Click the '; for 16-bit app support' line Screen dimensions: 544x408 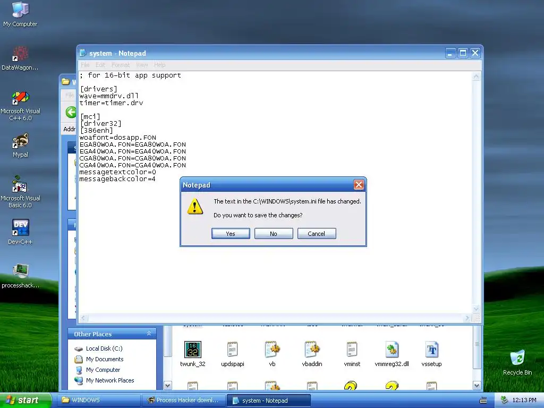click(x=130, y=75)
